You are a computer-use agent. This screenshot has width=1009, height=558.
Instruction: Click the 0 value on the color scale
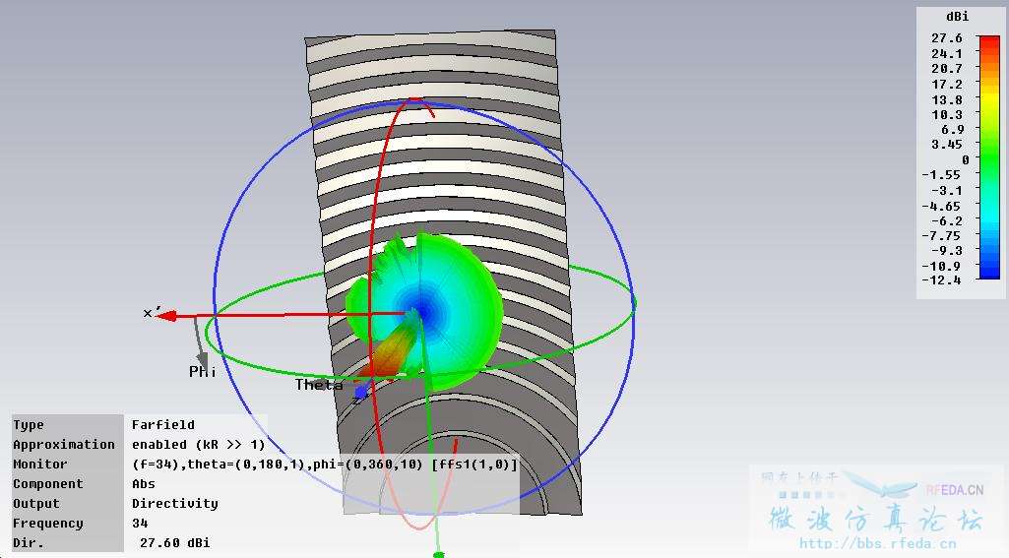tap(966, 159)
